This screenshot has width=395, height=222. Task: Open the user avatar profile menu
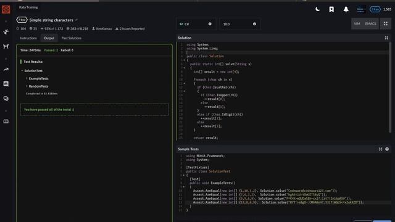pos(361,10)
